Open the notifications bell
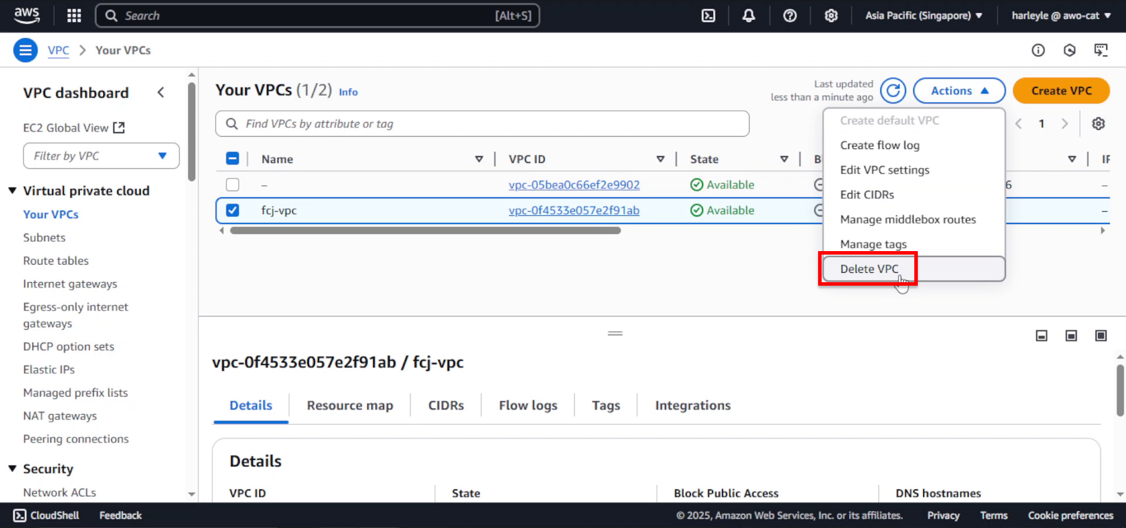 [x=748, y=16]
